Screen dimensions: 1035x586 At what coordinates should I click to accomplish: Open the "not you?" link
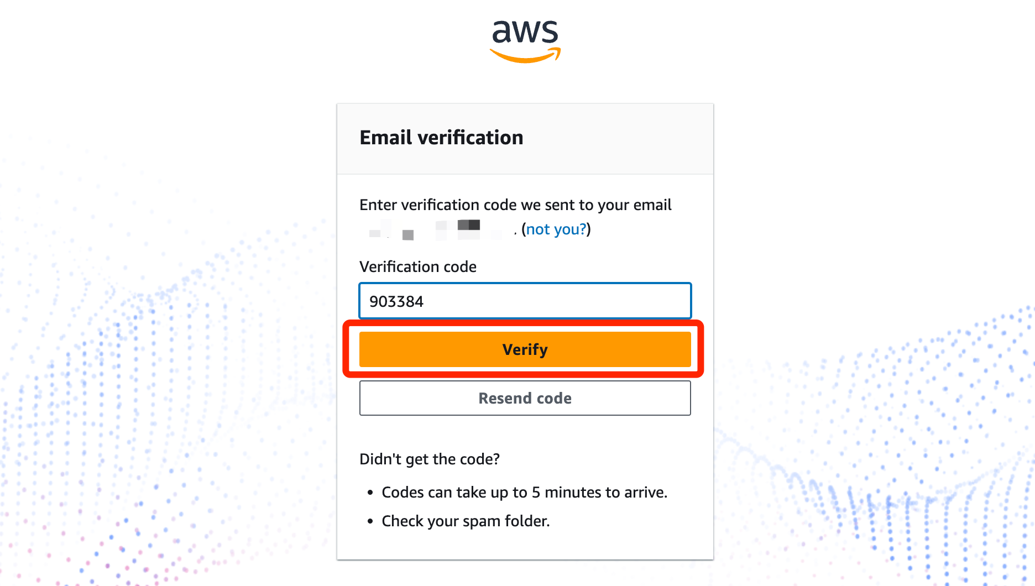(x=556, y=229)
